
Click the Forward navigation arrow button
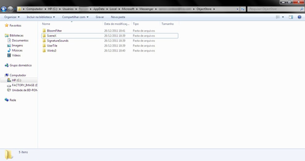pyautogui.click(x=10, y=9)
